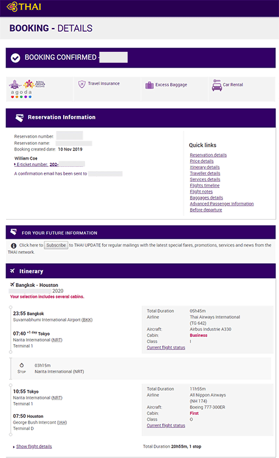Check current flight status for TG 642

click(x=166, y=347)
